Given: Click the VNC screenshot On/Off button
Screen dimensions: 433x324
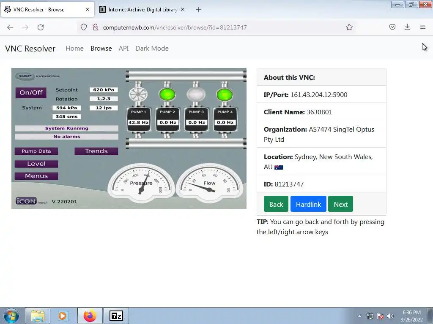Looking at the screenshot, I should point(31,92).
